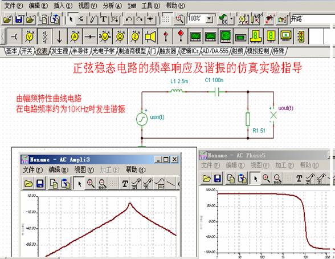Place a voltmeter component
335x259 pixels.
tap(29, 37)
